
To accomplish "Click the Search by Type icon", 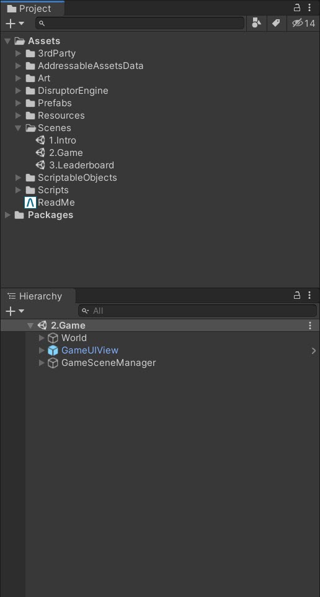I will pyautogui.click(x=257, y=23).
